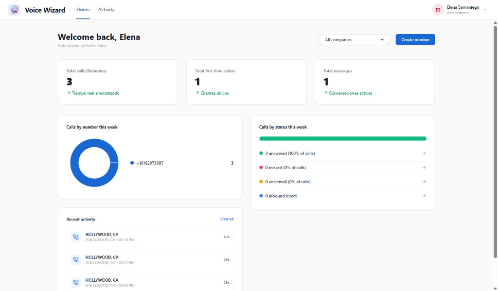Viewport: 498px width, 291px height.
Task: Click the trend arrow beside Tiempo real sincronizado
Action: pyautogui.click(x=69, y=93)
